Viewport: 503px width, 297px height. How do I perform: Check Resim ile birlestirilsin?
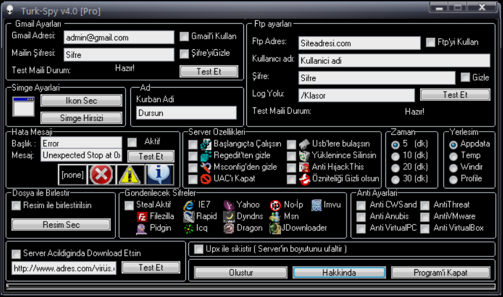tap(16, 205)
